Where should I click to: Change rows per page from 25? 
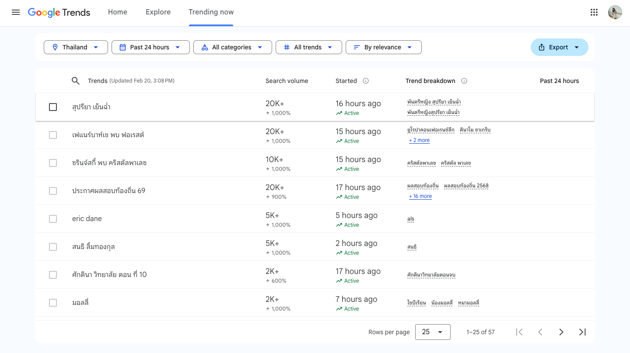click(x=432, y=332)
